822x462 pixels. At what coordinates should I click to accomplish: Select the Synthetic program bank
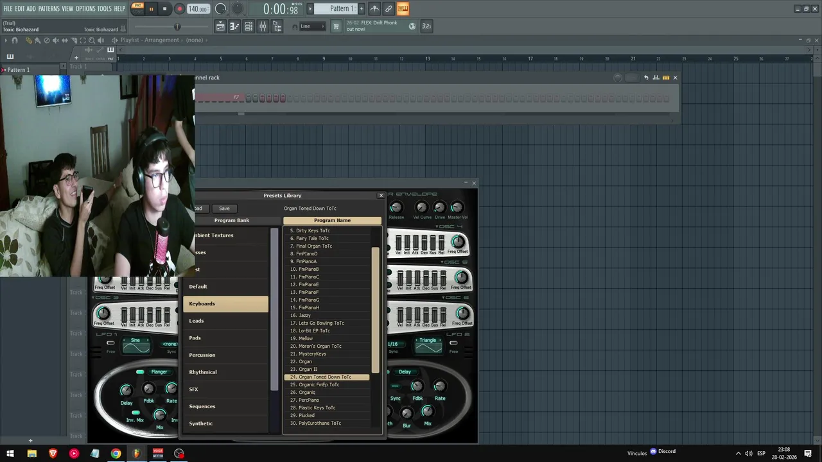(x=225, y=424)
